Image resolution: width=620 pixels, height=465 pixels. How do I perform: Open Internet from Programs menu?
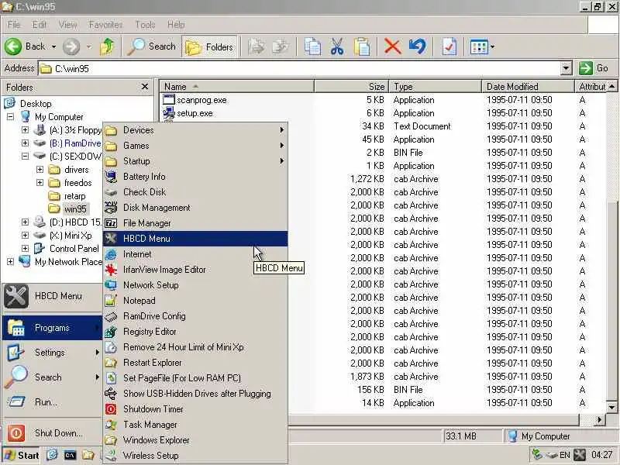click(195, 254)
